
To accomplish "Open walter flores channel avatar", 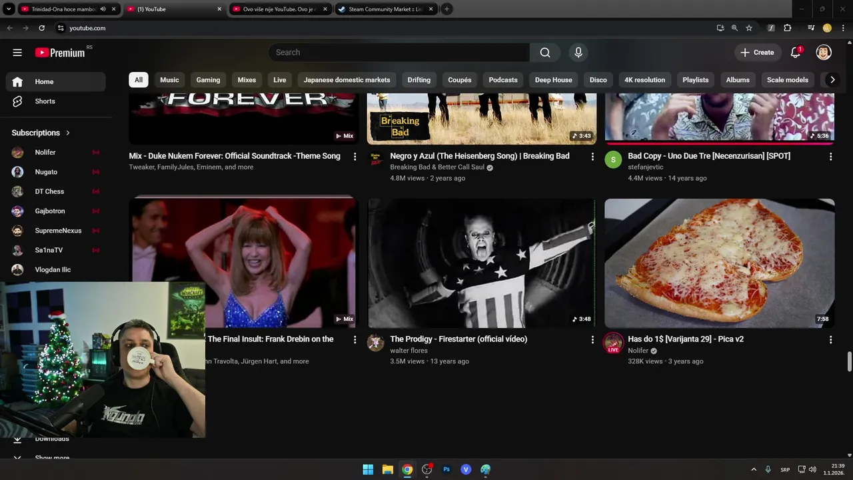I will coord(375,343).
